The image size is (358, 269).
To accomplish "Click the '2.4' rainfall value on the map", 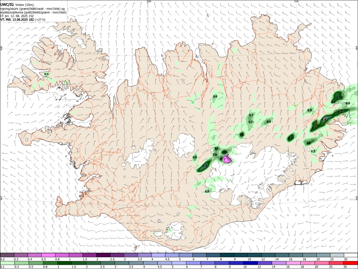I will (x=333, y=102).
